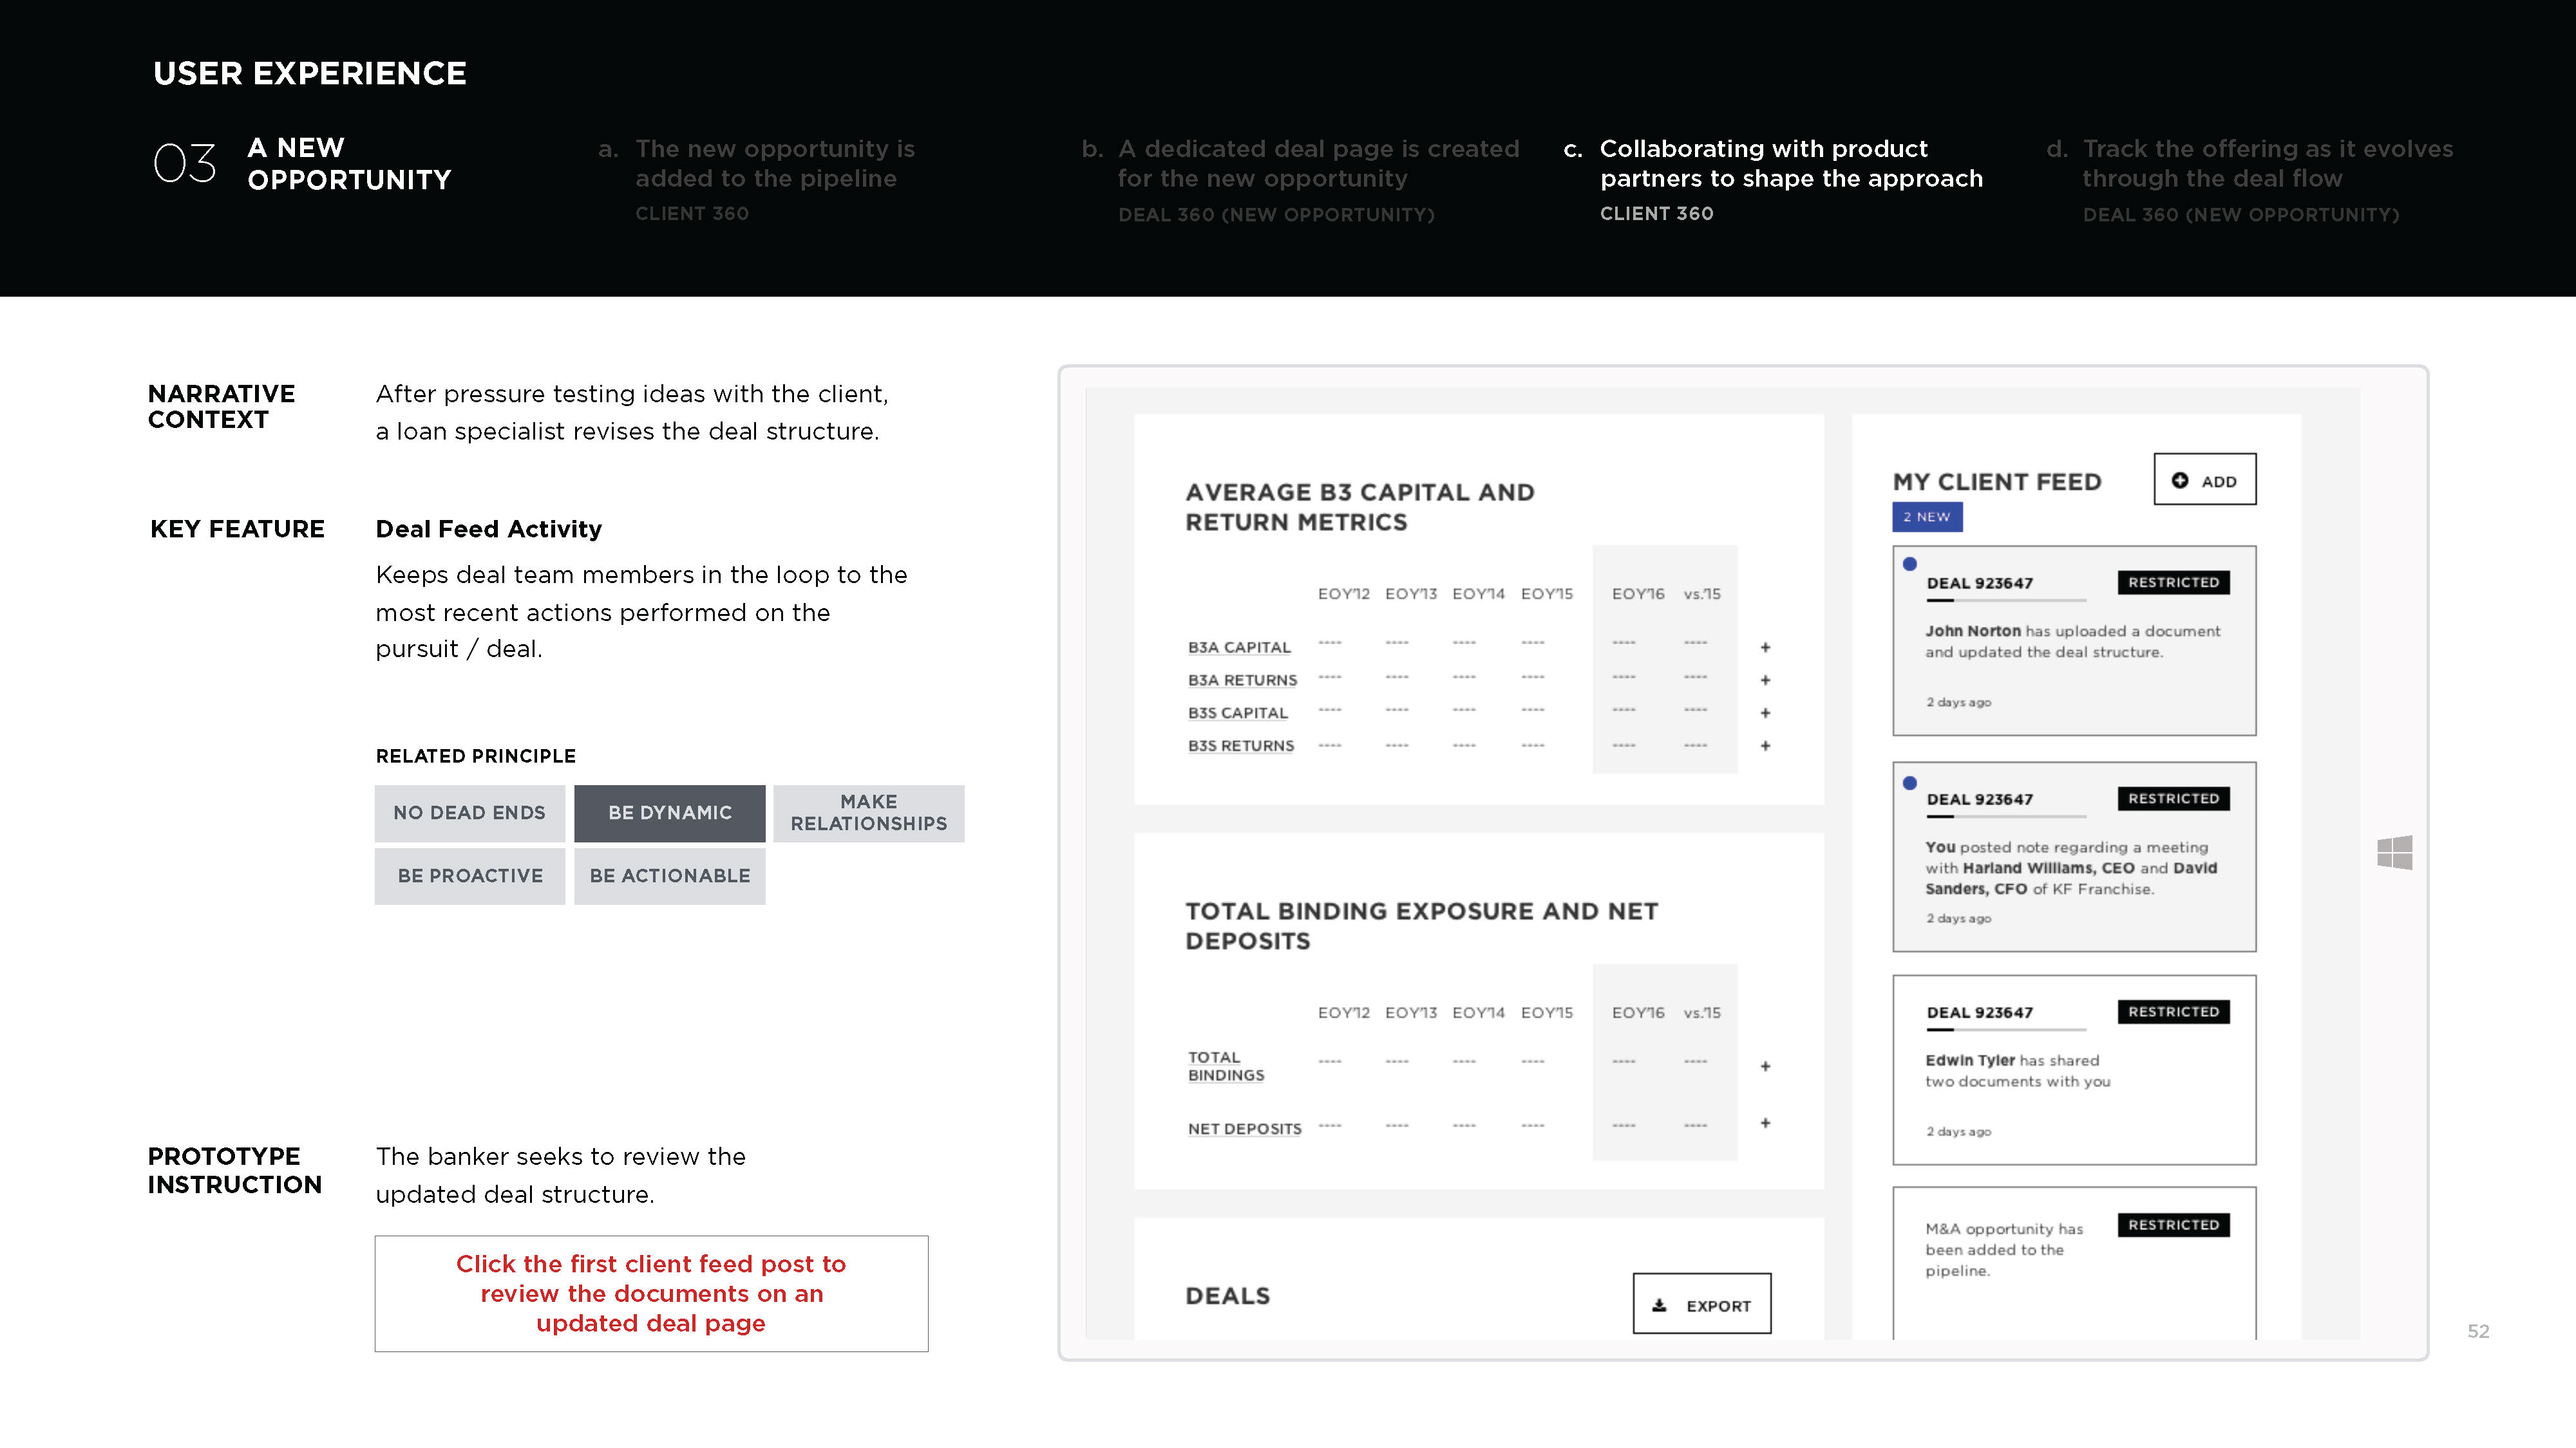2576x1448 pixels.
Task: Click RESTRICTED tag on M&A opportunity post
Action: (2173, 1224)
